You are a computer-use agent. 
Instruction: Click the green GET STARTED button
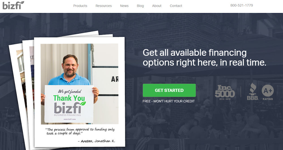point(169,90)
